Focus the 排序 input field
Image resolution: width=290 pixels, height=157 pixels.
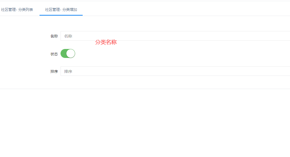[x=175, y=71]
